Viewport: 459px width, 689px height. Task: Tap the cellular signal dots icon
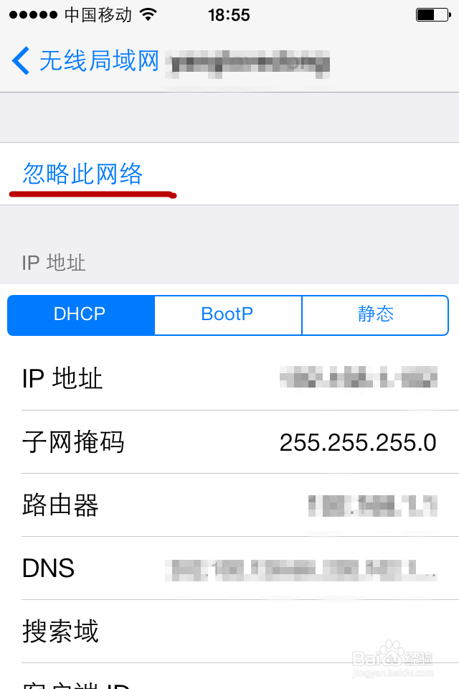point(33,15)
